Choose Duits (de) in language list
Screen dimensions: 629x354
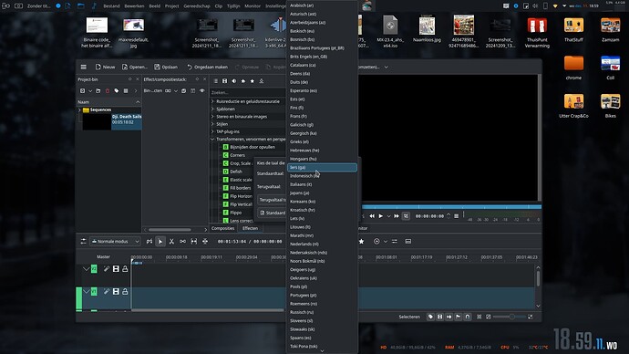[322, 82]
